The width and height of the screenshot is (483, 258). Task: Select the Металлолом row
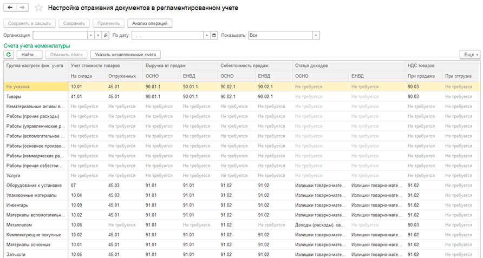click(242, 225)
